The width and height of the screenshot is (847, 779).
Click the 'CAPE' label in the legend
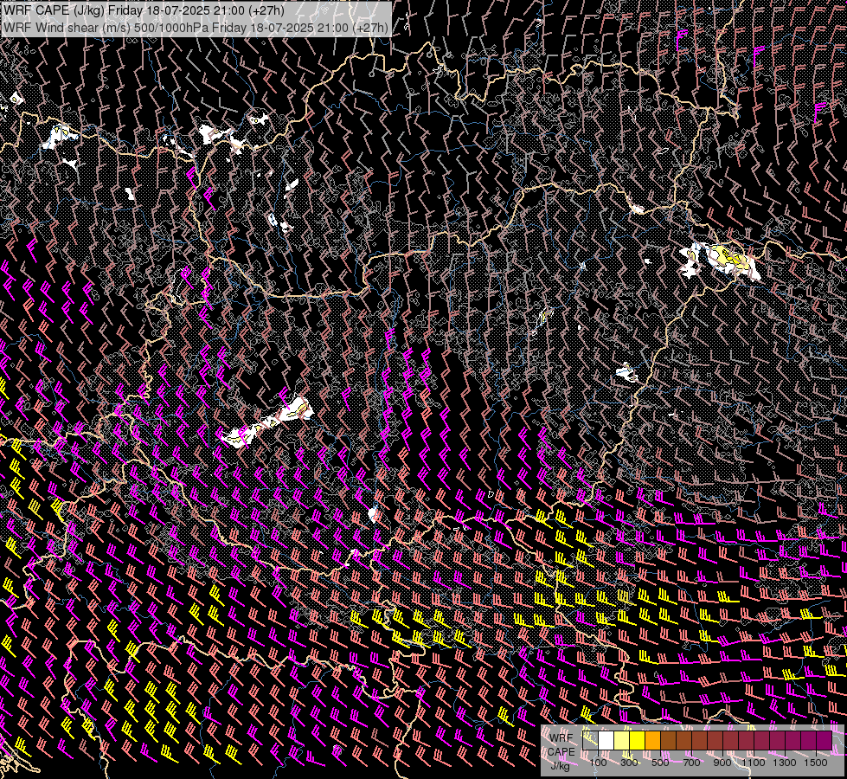561,752
